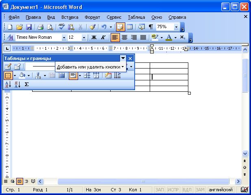This screenshot has width=251, height=195.
Task: Open the Таблица menu
Action: [x=136, y=17]
